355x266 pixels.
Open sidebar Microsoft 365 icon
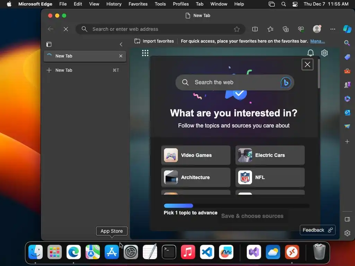(x=347, y=99)
